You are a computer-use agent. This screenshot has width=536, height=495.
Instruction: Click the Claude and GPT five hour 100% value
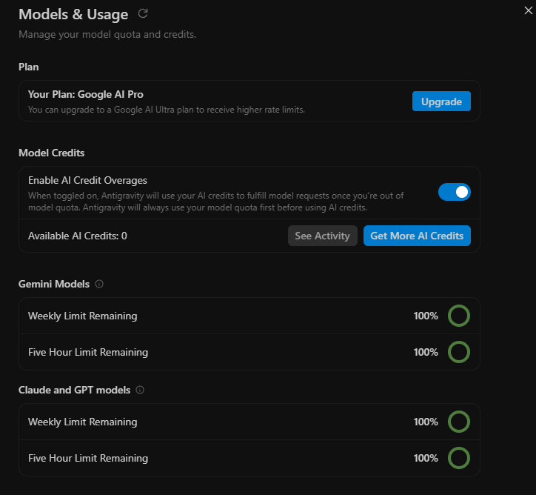(x=426, y=458)
